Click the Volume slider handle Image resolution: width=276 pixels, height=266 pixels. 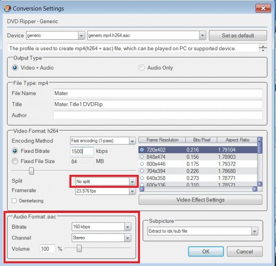click(79, 249)
